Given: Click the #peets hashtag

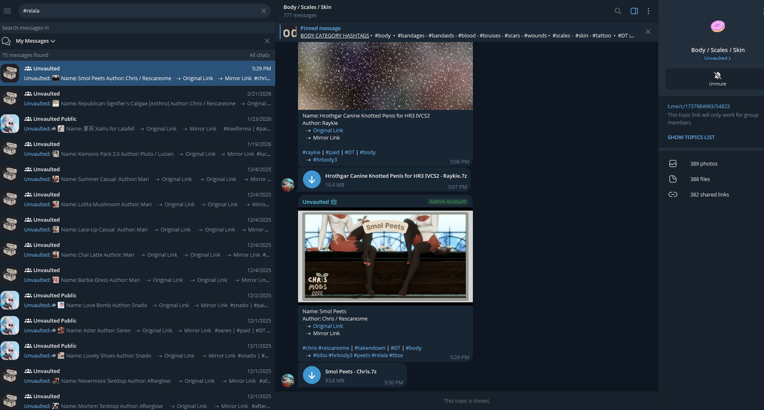Looking at the screenshot, I should pos(362,355).
